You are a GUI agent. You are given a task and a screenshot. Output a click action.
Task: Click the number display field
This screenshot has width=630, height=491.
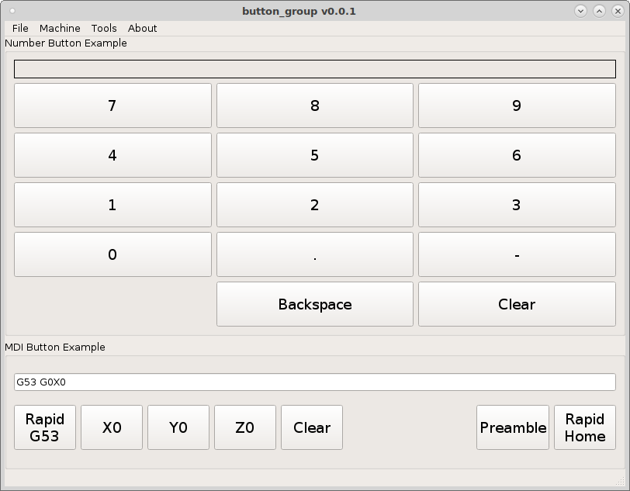(314, 69)
